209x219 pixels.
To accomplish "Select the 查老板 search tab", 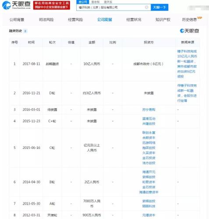I will 96,2.
